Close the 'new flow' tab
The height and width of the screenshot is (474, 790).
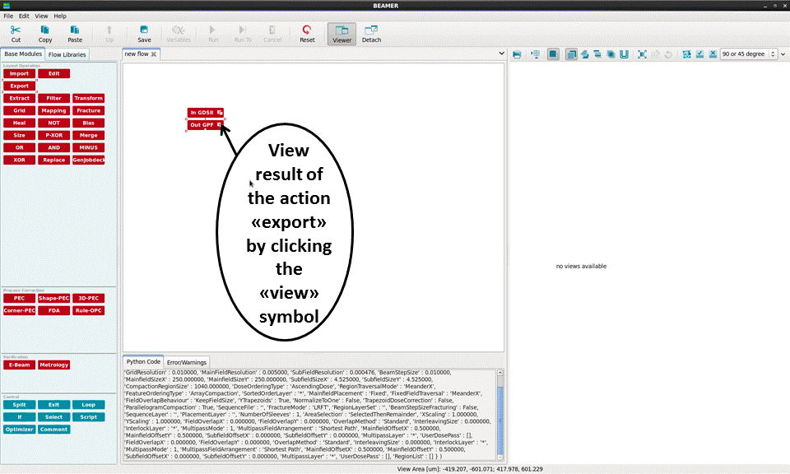click(x=154, y=54)
